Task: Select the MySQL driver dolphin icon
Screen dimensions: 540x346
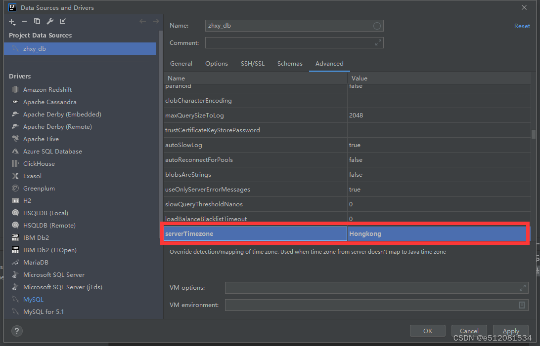Action: click(16, 299)
